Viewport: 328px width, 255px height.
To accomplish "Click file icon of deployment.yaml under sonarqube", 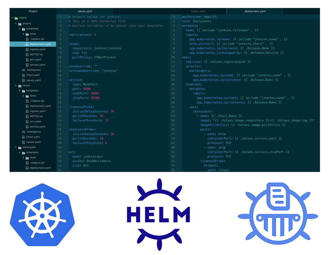I will tap(27, 168).
